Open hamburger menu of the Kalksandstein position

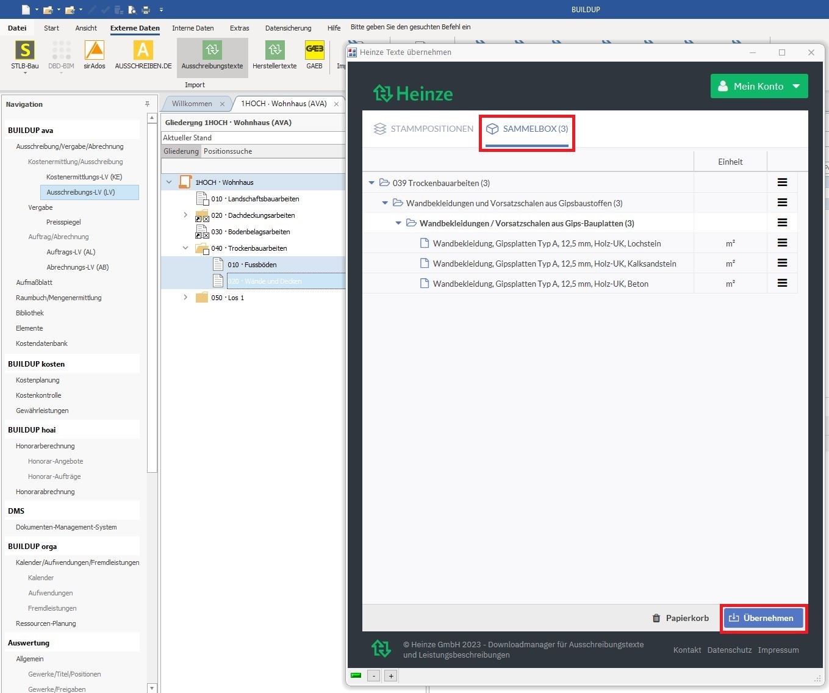pos(782,263)
